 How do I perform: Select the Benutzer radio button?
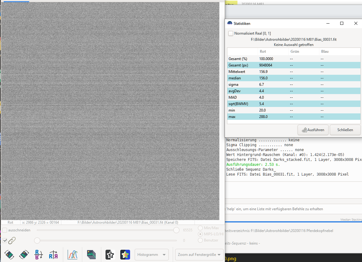200,240
